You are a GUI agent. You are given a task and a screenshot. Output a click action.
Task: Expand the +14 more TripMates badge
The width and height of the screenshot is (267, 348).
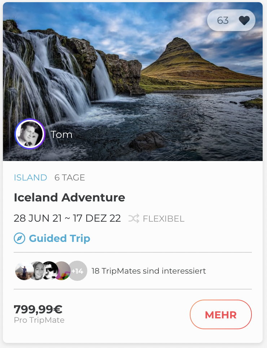click(x=78, y=271)
